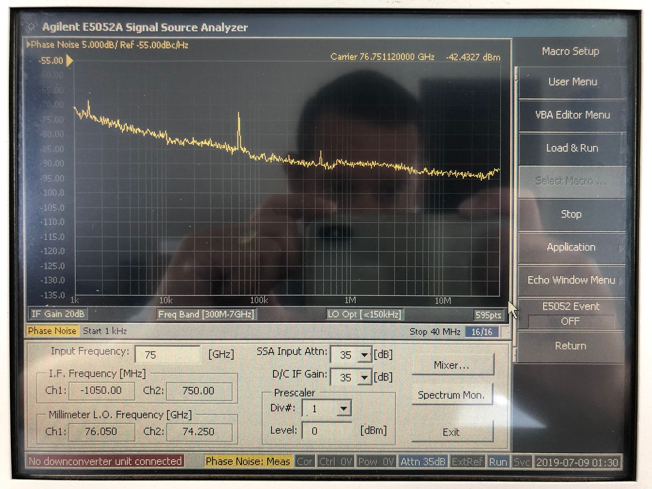Open the User Menu softkey

pyautogui.click(x=572, y=82)
